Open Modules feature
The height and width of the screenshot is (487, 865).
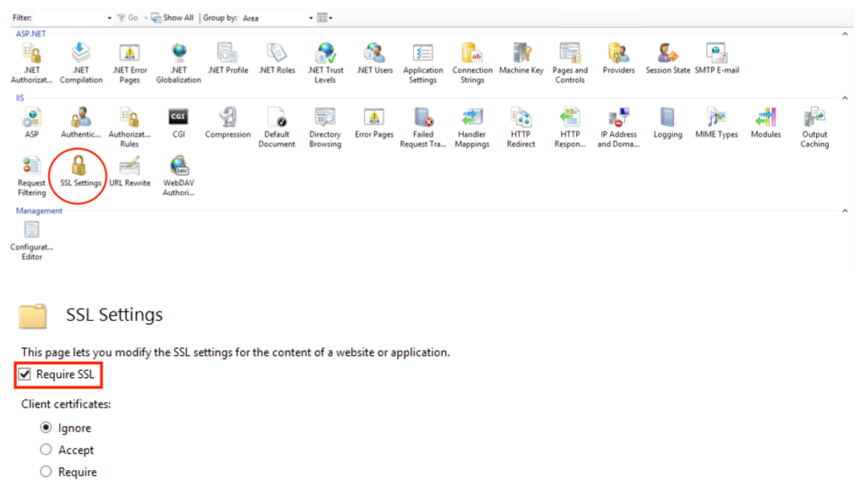point(765,123)
